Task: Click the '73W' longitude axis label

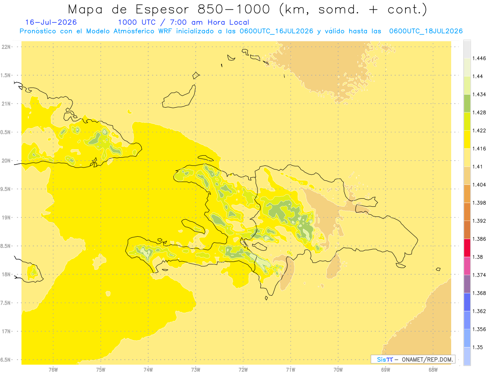Action: pos(196,369)
